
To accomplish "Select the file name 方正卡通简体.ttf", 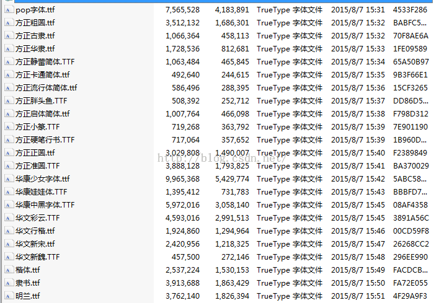I will [x=43, y=75].
